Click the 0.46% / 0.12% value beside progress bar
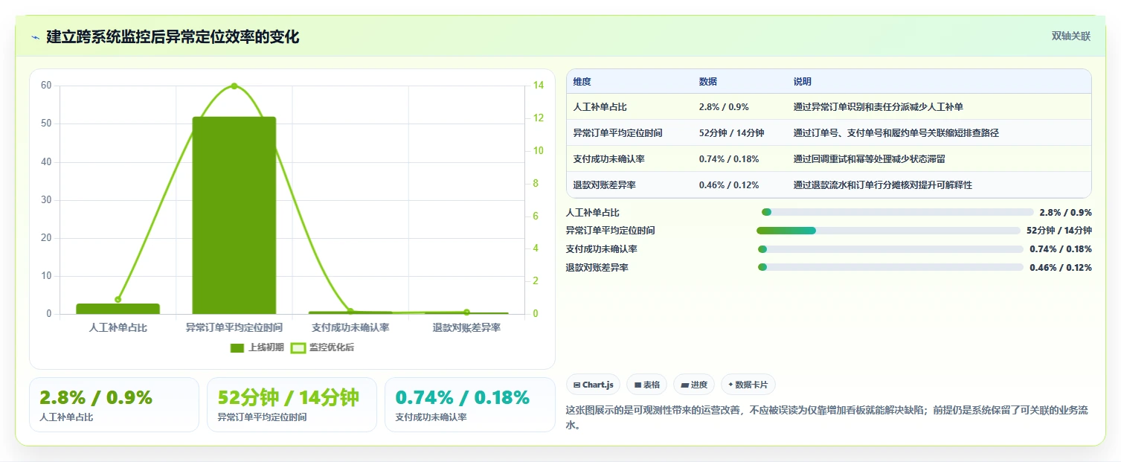 [x=1061, y=268]
